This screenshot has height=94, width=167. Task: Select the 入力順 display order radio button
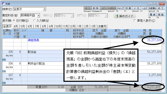[x=34, y=21]
